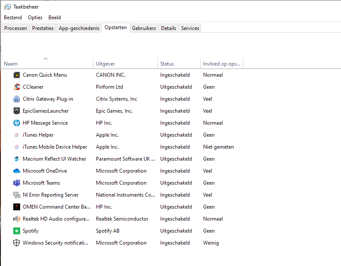The height and width of the screenshot is (266, 341).
Task: Select NI Error Reporting Server name
Action: [51, 195]
